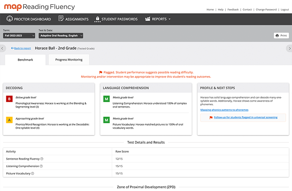Open Follow-up for students flagged link
The width and height of the screenshot is (292, 191).
[245, 117]
